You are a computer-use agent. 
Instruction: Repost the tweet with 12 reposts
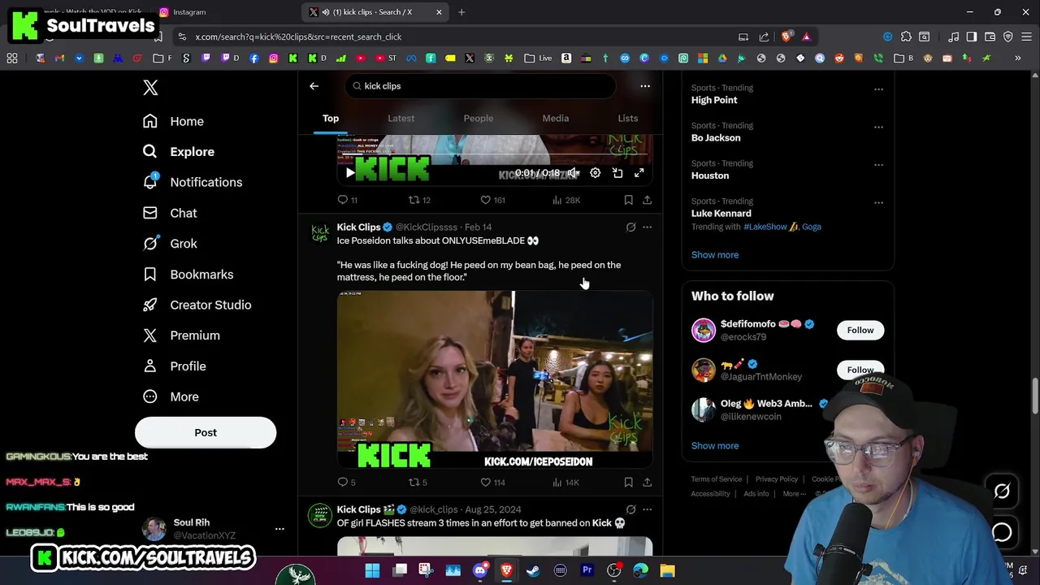pos(419,200)
